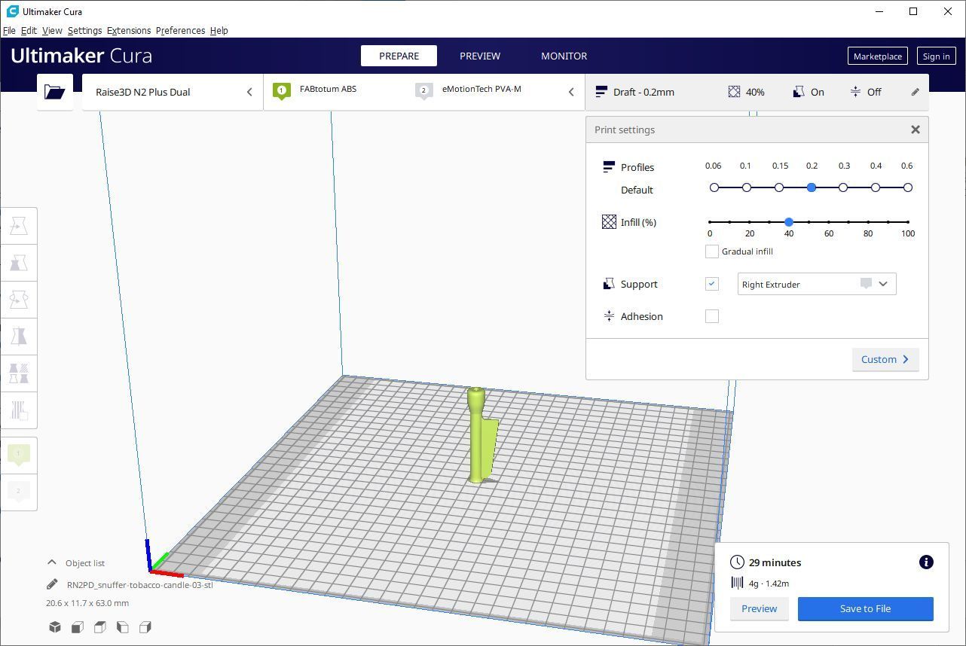966x646 pixels.
Task: Switch to the left side view icon
Action: [x=123, y=627]
